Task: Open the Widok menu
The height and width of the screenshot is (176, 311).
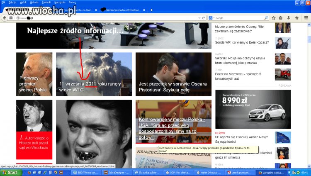Action: pos(23,2)
